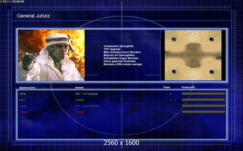Image resolution: width=243 pixels, height=151 pixels.
Task: Click the dark center area of the minimap
Action: 193,55
